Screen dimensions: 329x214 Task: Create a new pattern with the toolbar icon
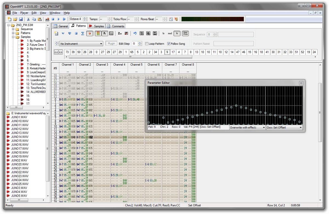[56, 34]
